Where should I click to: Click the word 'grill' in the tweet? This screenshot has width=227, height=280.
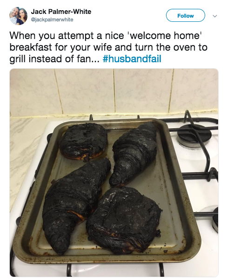18,59
